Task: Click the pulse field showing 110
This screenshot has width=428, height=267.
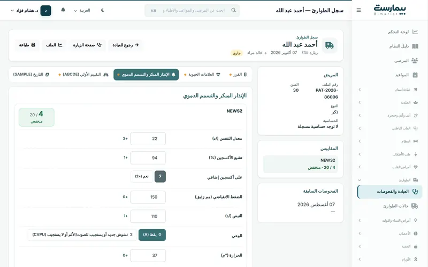Action: (148, 216)
